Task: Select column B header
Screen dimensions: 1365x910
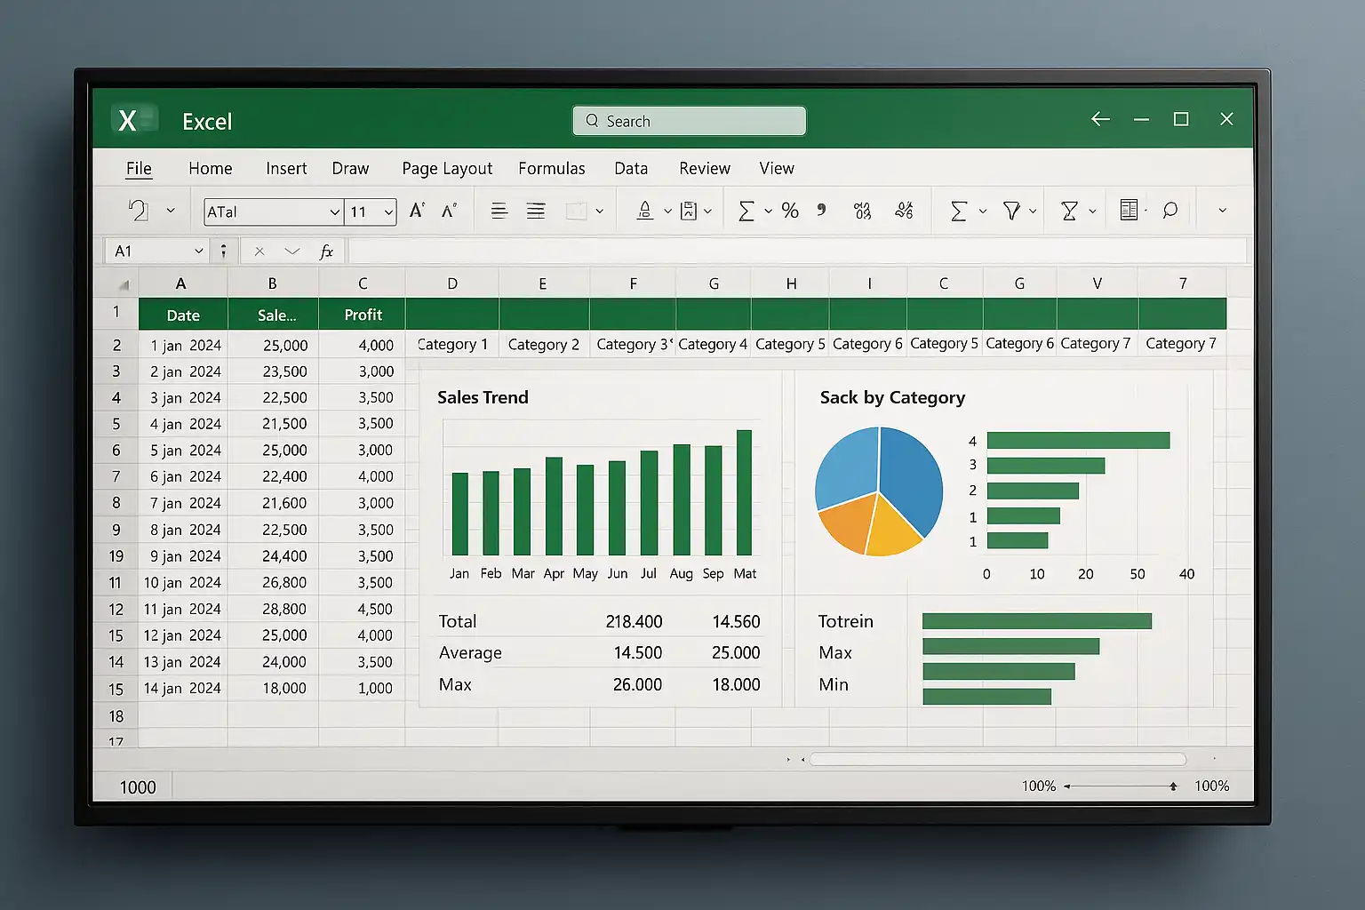Action: coord(273,283)
